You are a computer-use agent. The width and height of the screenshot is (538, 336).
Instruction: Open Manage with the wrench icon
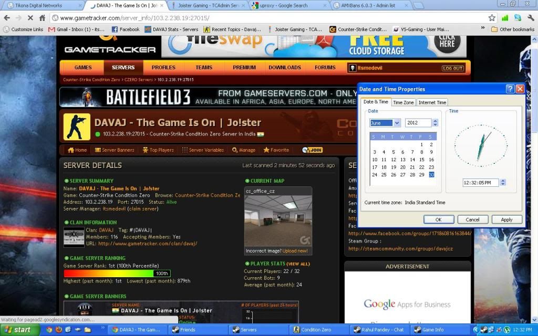[x=244, y=150]
